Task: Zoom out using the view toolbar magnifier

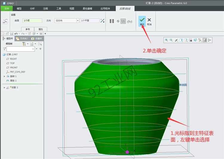Action: coord(171,40)
